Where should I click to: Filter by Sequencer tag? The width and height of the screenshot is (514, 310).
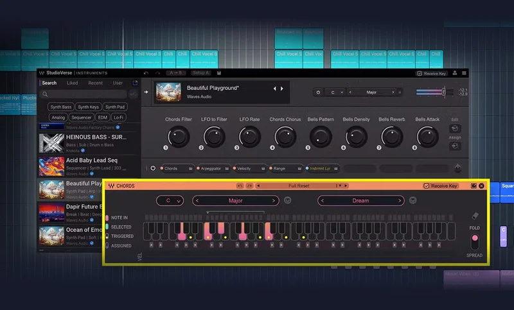pyautogui.click(x=82, y=117)
